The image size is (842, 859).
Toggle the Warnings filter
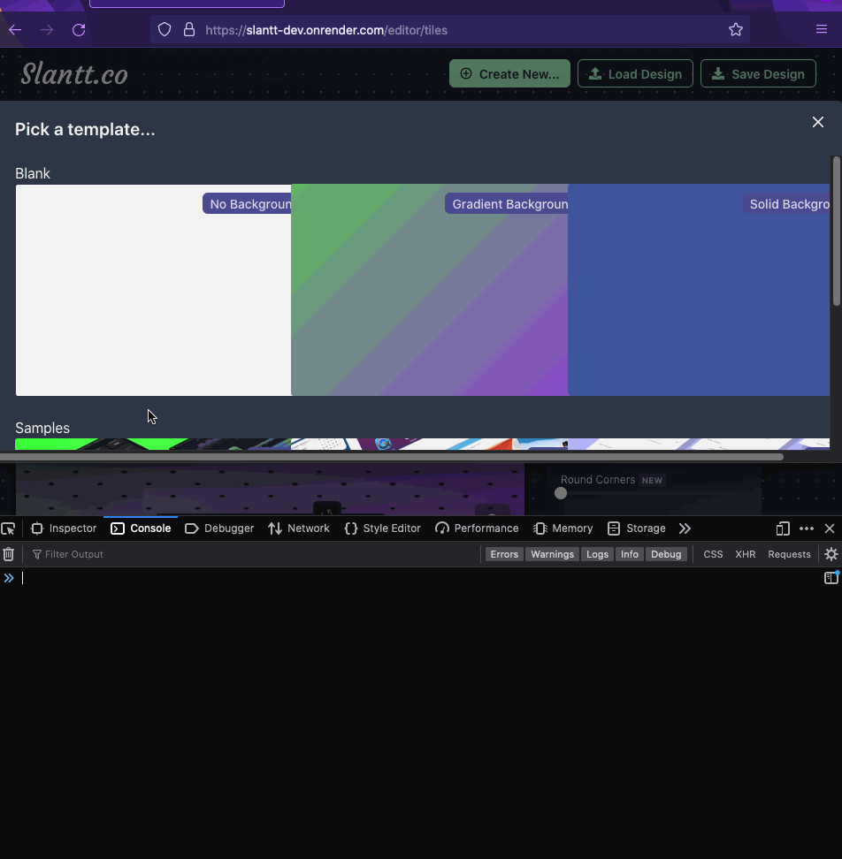[552, 554]
